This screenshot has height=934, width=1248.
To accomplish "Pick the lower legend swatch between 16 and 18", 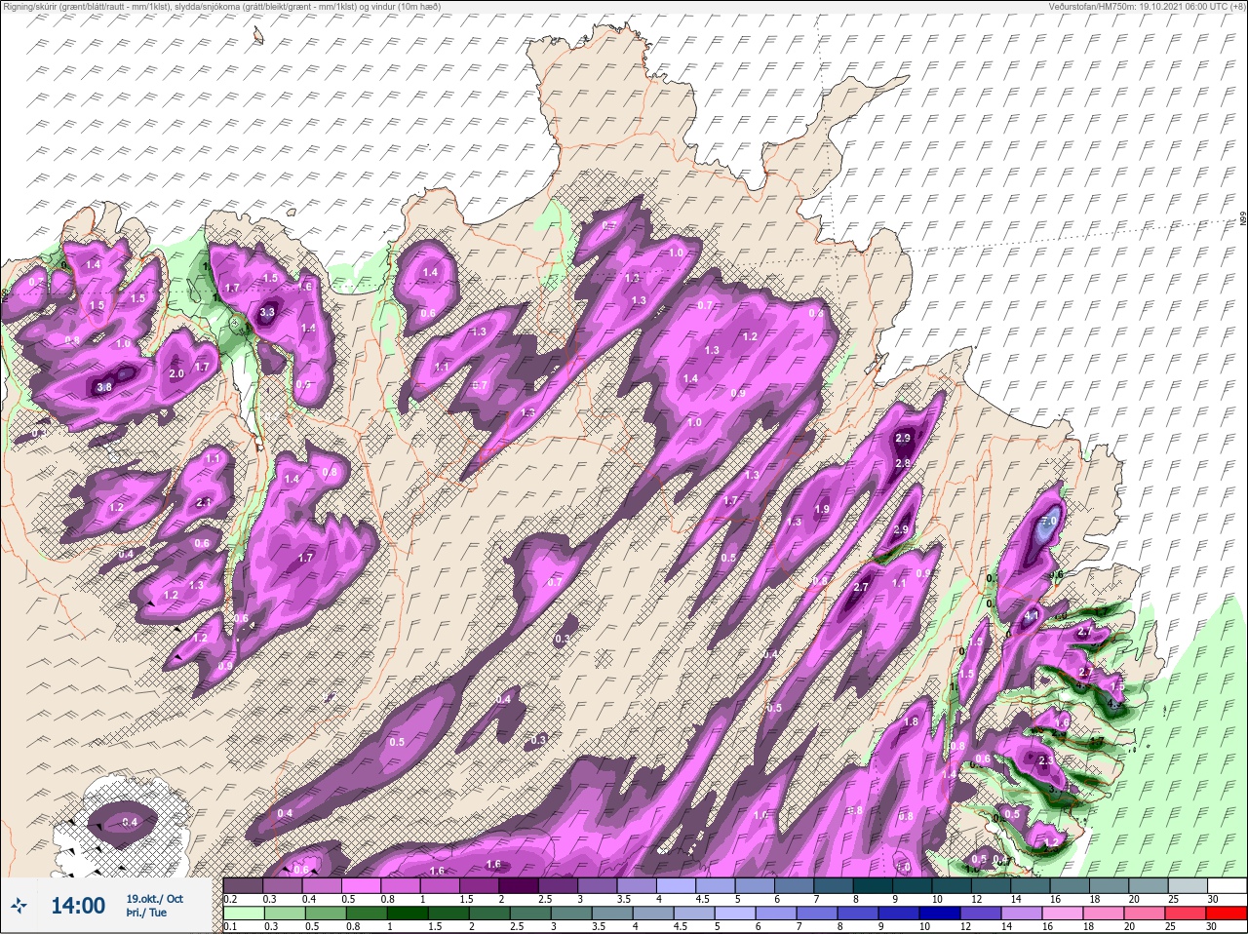I will coord(1063,915).
